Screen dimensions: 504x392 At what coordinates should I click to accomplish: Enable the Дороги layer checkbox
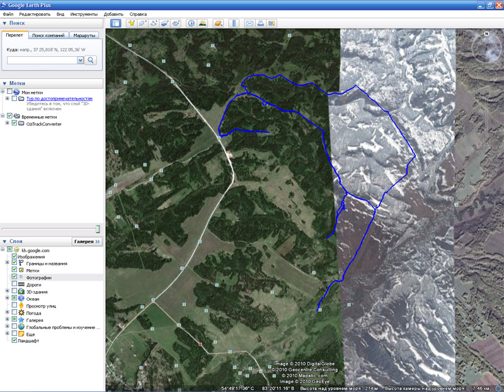14,284
